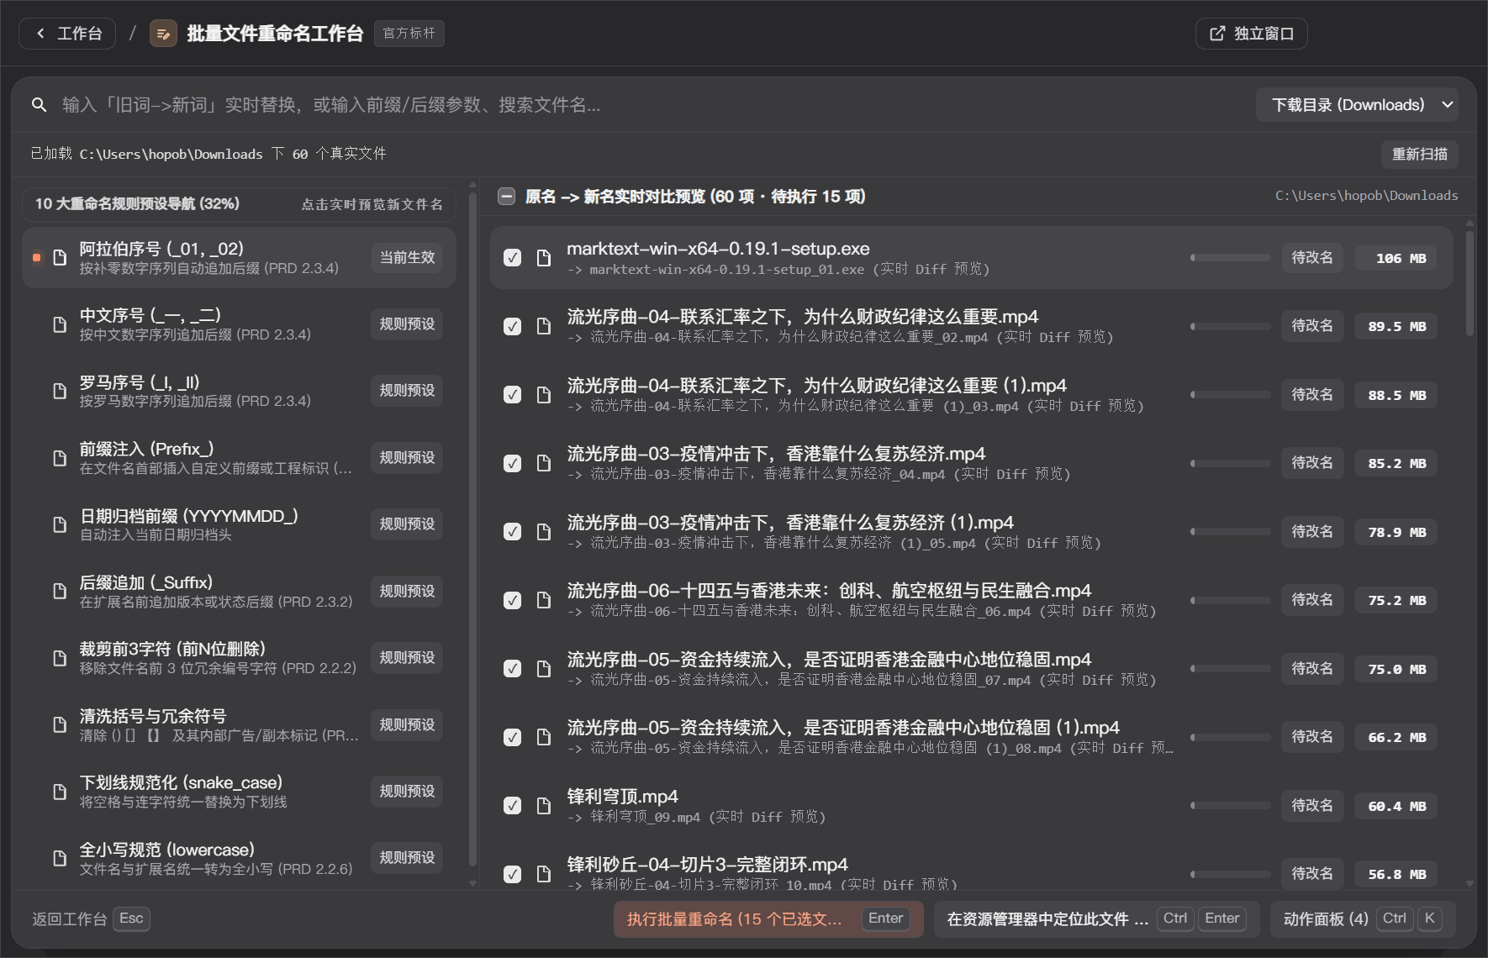
Task: Click the file icon beside 罗马序号 preset
Action: [x=60, y=391]
